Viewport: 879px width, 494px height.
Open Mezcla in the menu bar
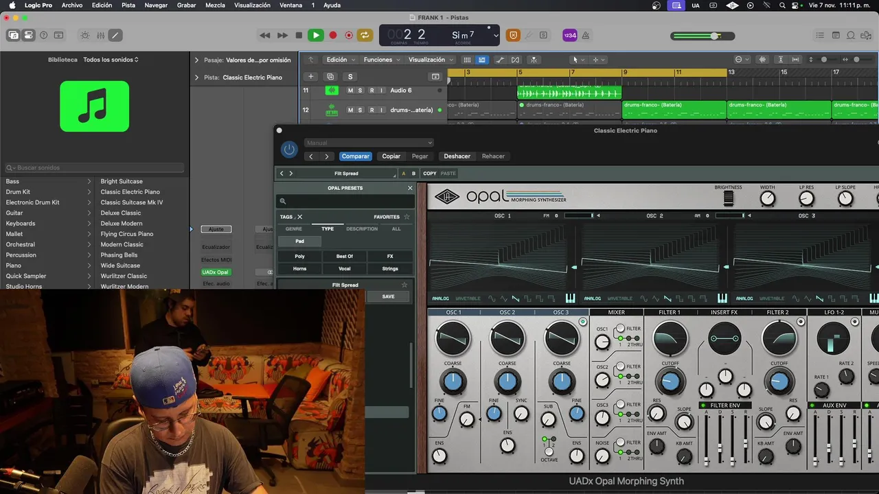pos(215,5)
